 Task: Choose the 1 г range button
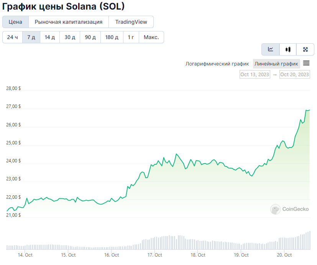pyautogui.click(x=131, y=37)
